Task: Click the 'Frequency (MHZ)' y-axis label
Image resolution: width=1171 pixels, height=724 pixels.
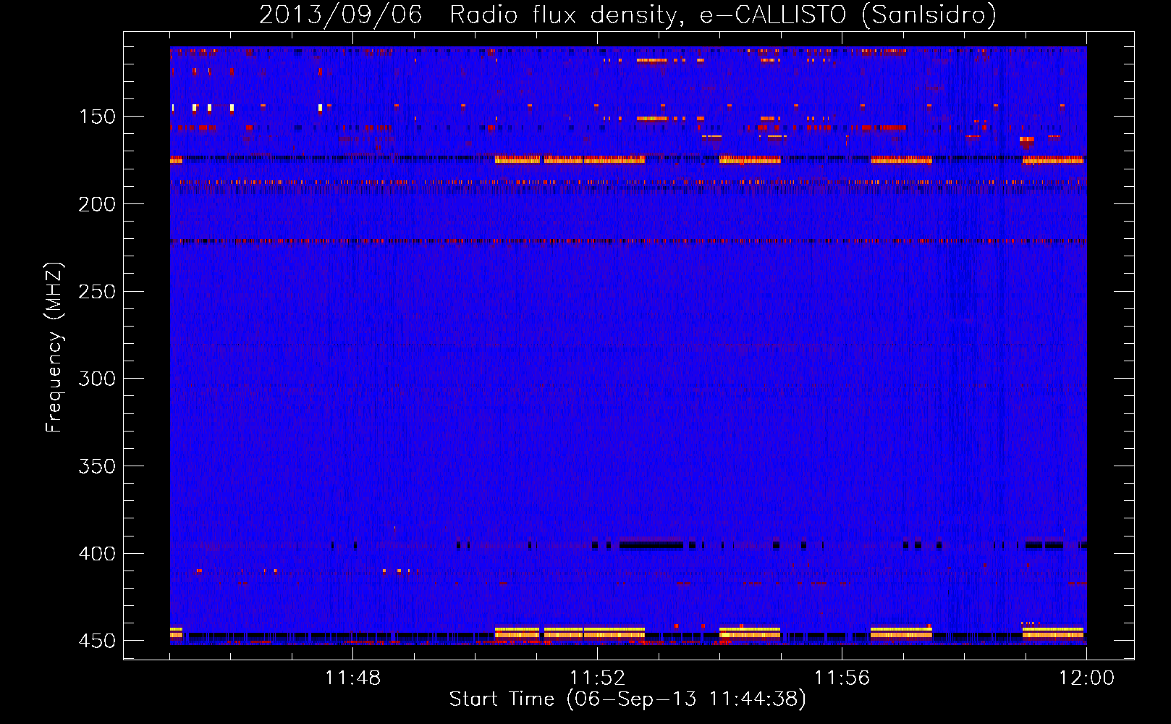Action: coord(54,348)
